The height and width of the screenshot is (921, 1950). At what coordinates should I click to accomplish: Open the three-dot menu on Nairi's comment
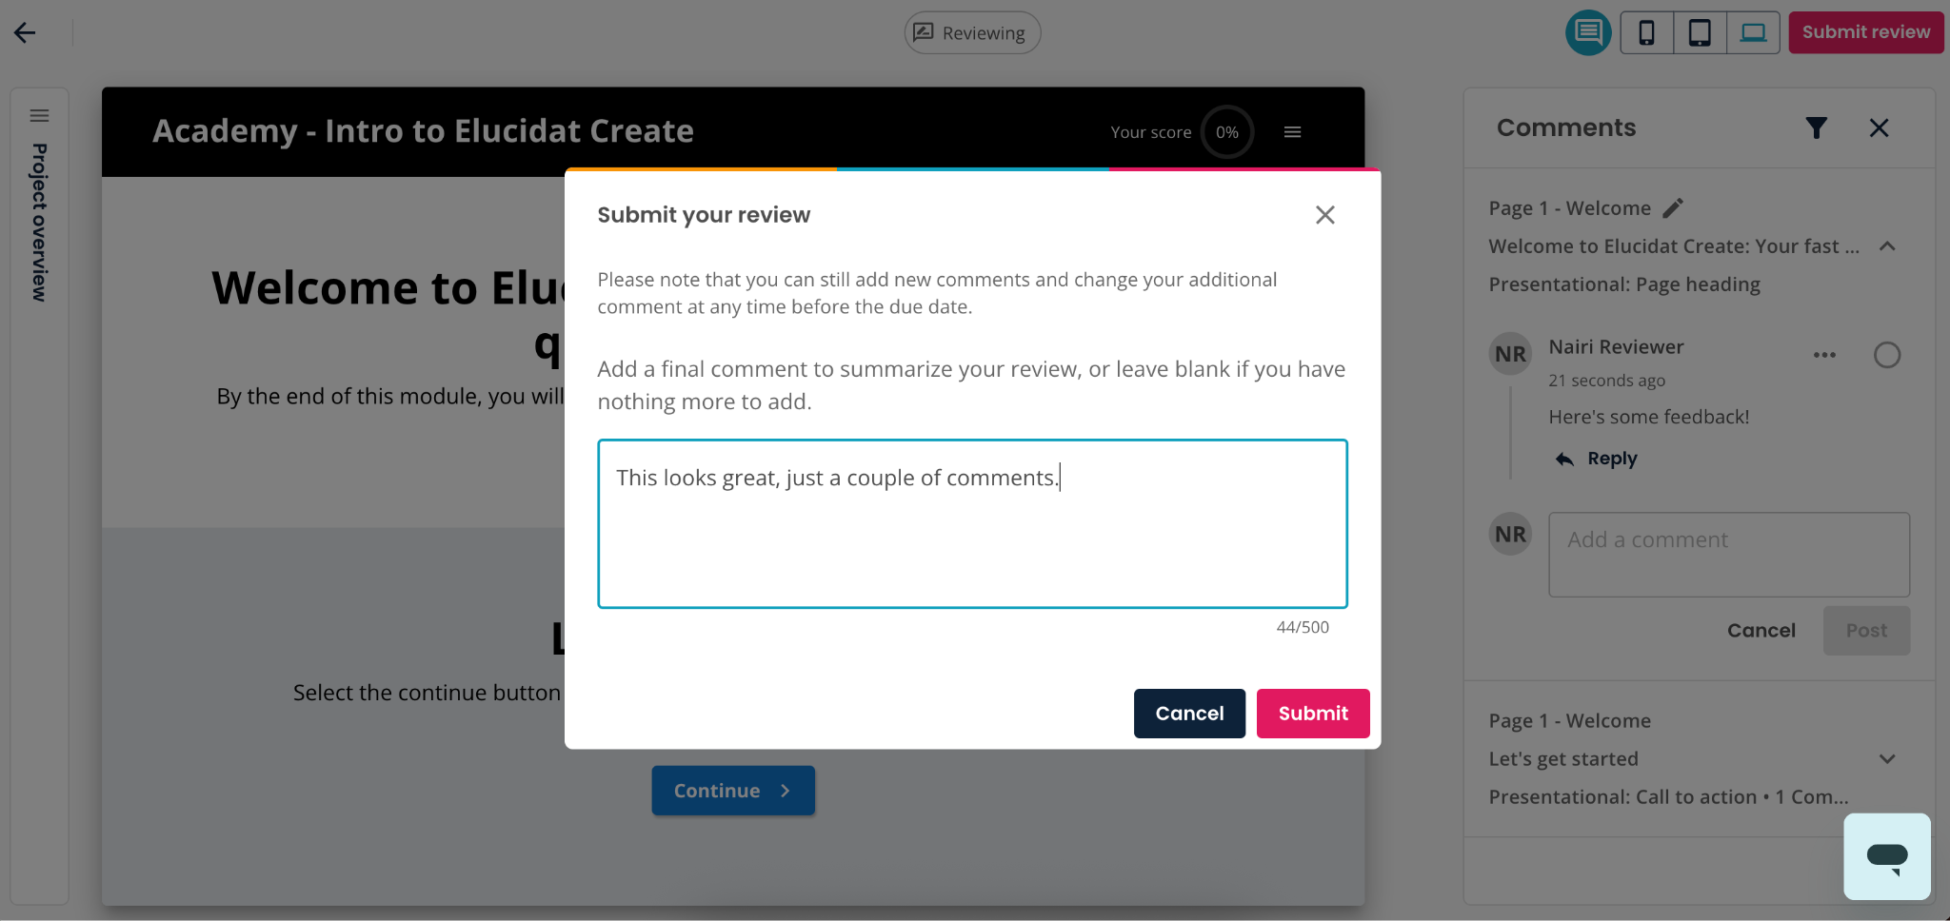tap(1824, 355)
